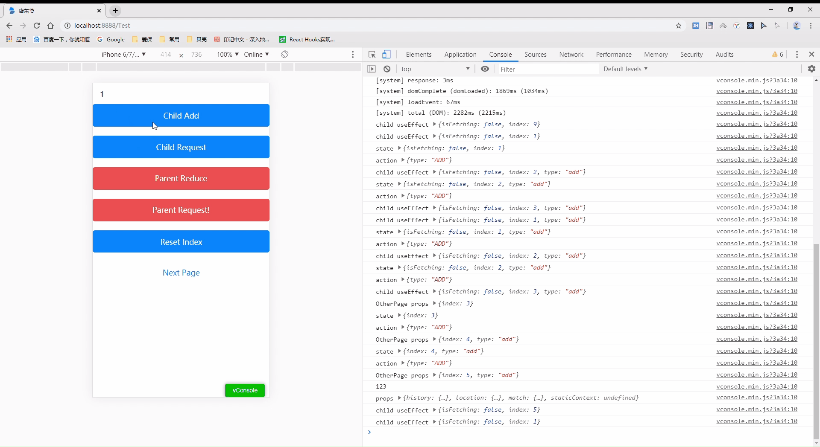
Task: Click the rotate screen orientation icon
Action: pos(285,54)
